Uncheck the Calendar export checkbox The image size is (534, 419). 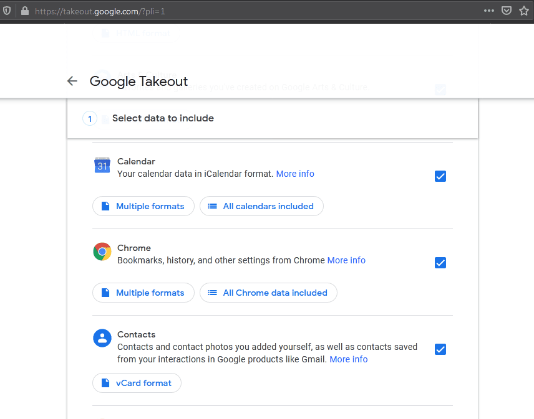[440, 176]
